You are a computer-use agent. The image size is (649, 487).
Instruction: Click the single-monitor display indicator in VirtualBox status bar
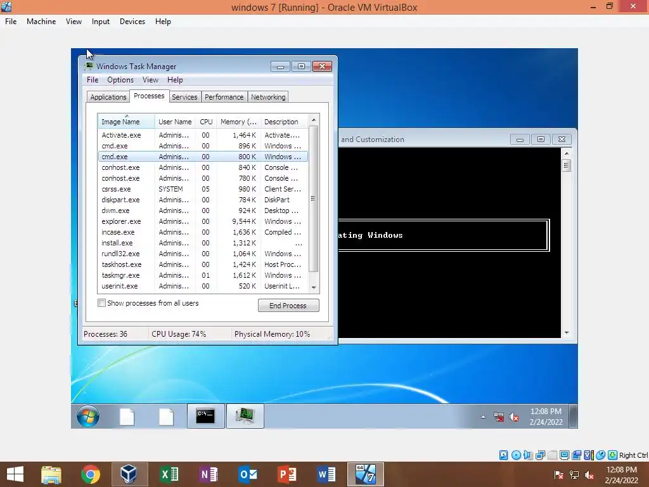[564, 455]
